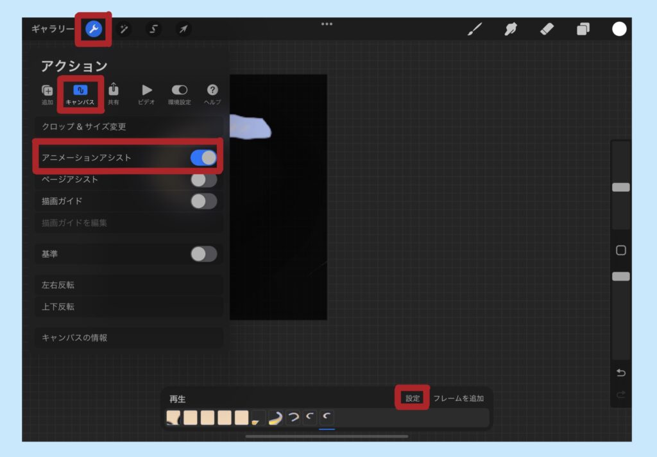
Task: Switch to the 環境設定 (Preferences) tab
Action: [x=180, y=94]
